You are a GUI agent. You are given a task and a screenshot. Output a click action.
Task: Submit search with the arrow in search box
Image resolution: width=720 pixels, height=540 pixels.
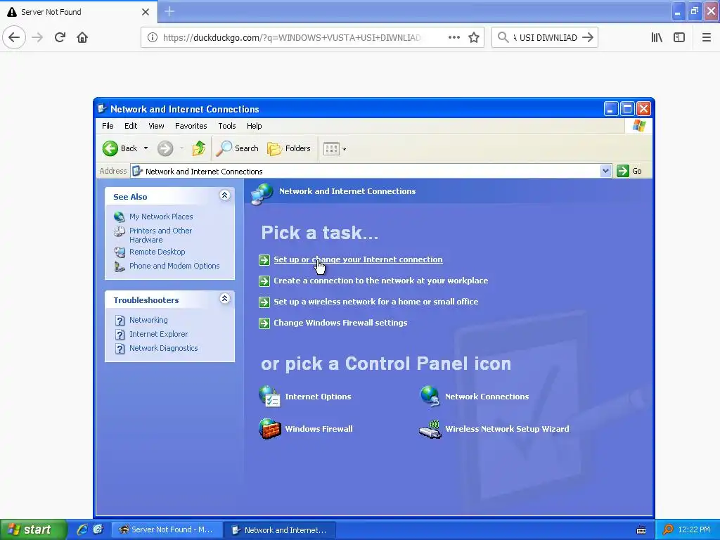point(587,37)
